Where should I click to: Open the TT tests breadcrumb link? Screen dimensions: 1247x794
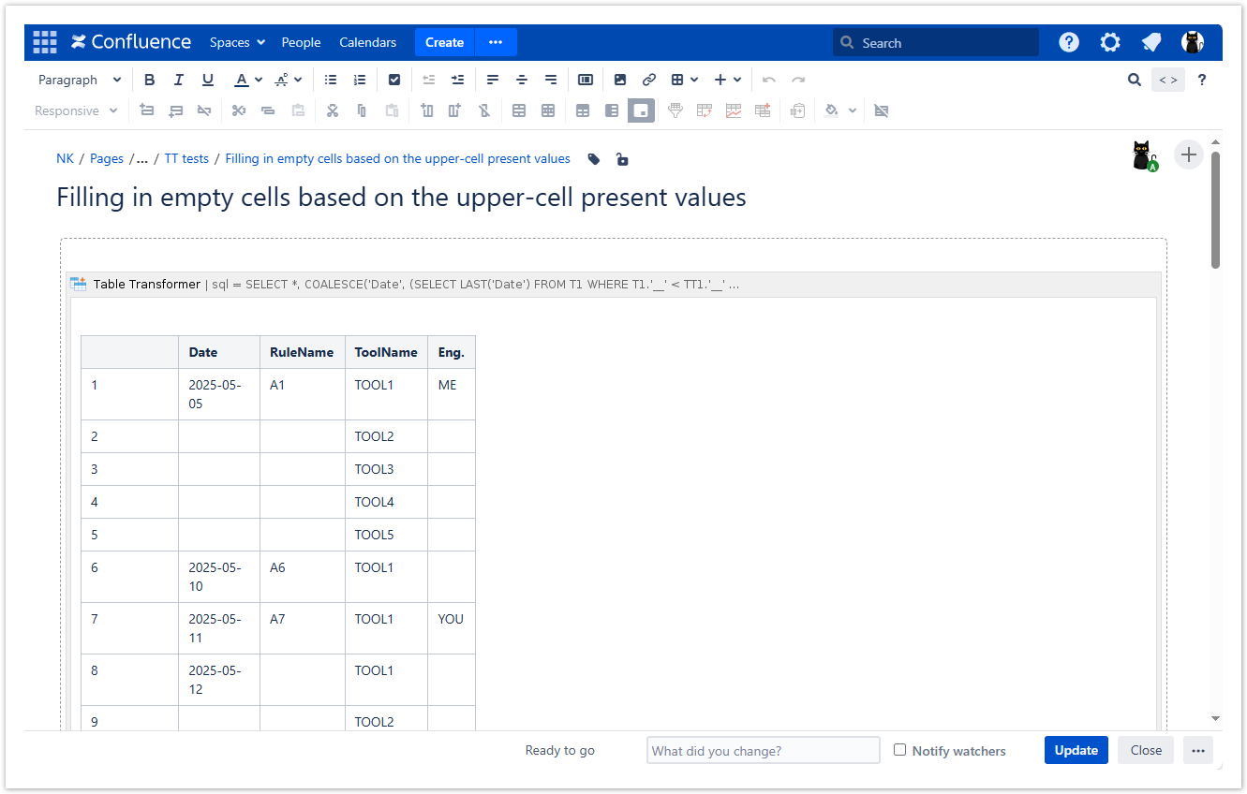[186, 159]
